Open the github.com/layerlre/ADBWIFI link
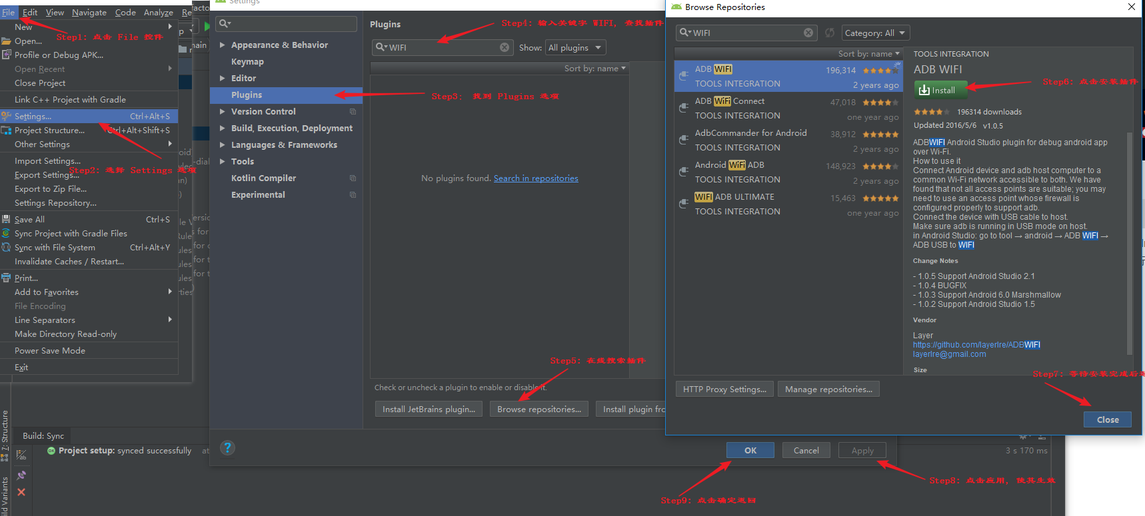This screenshot has height=516, width=1145. click(x=976, y=345)
